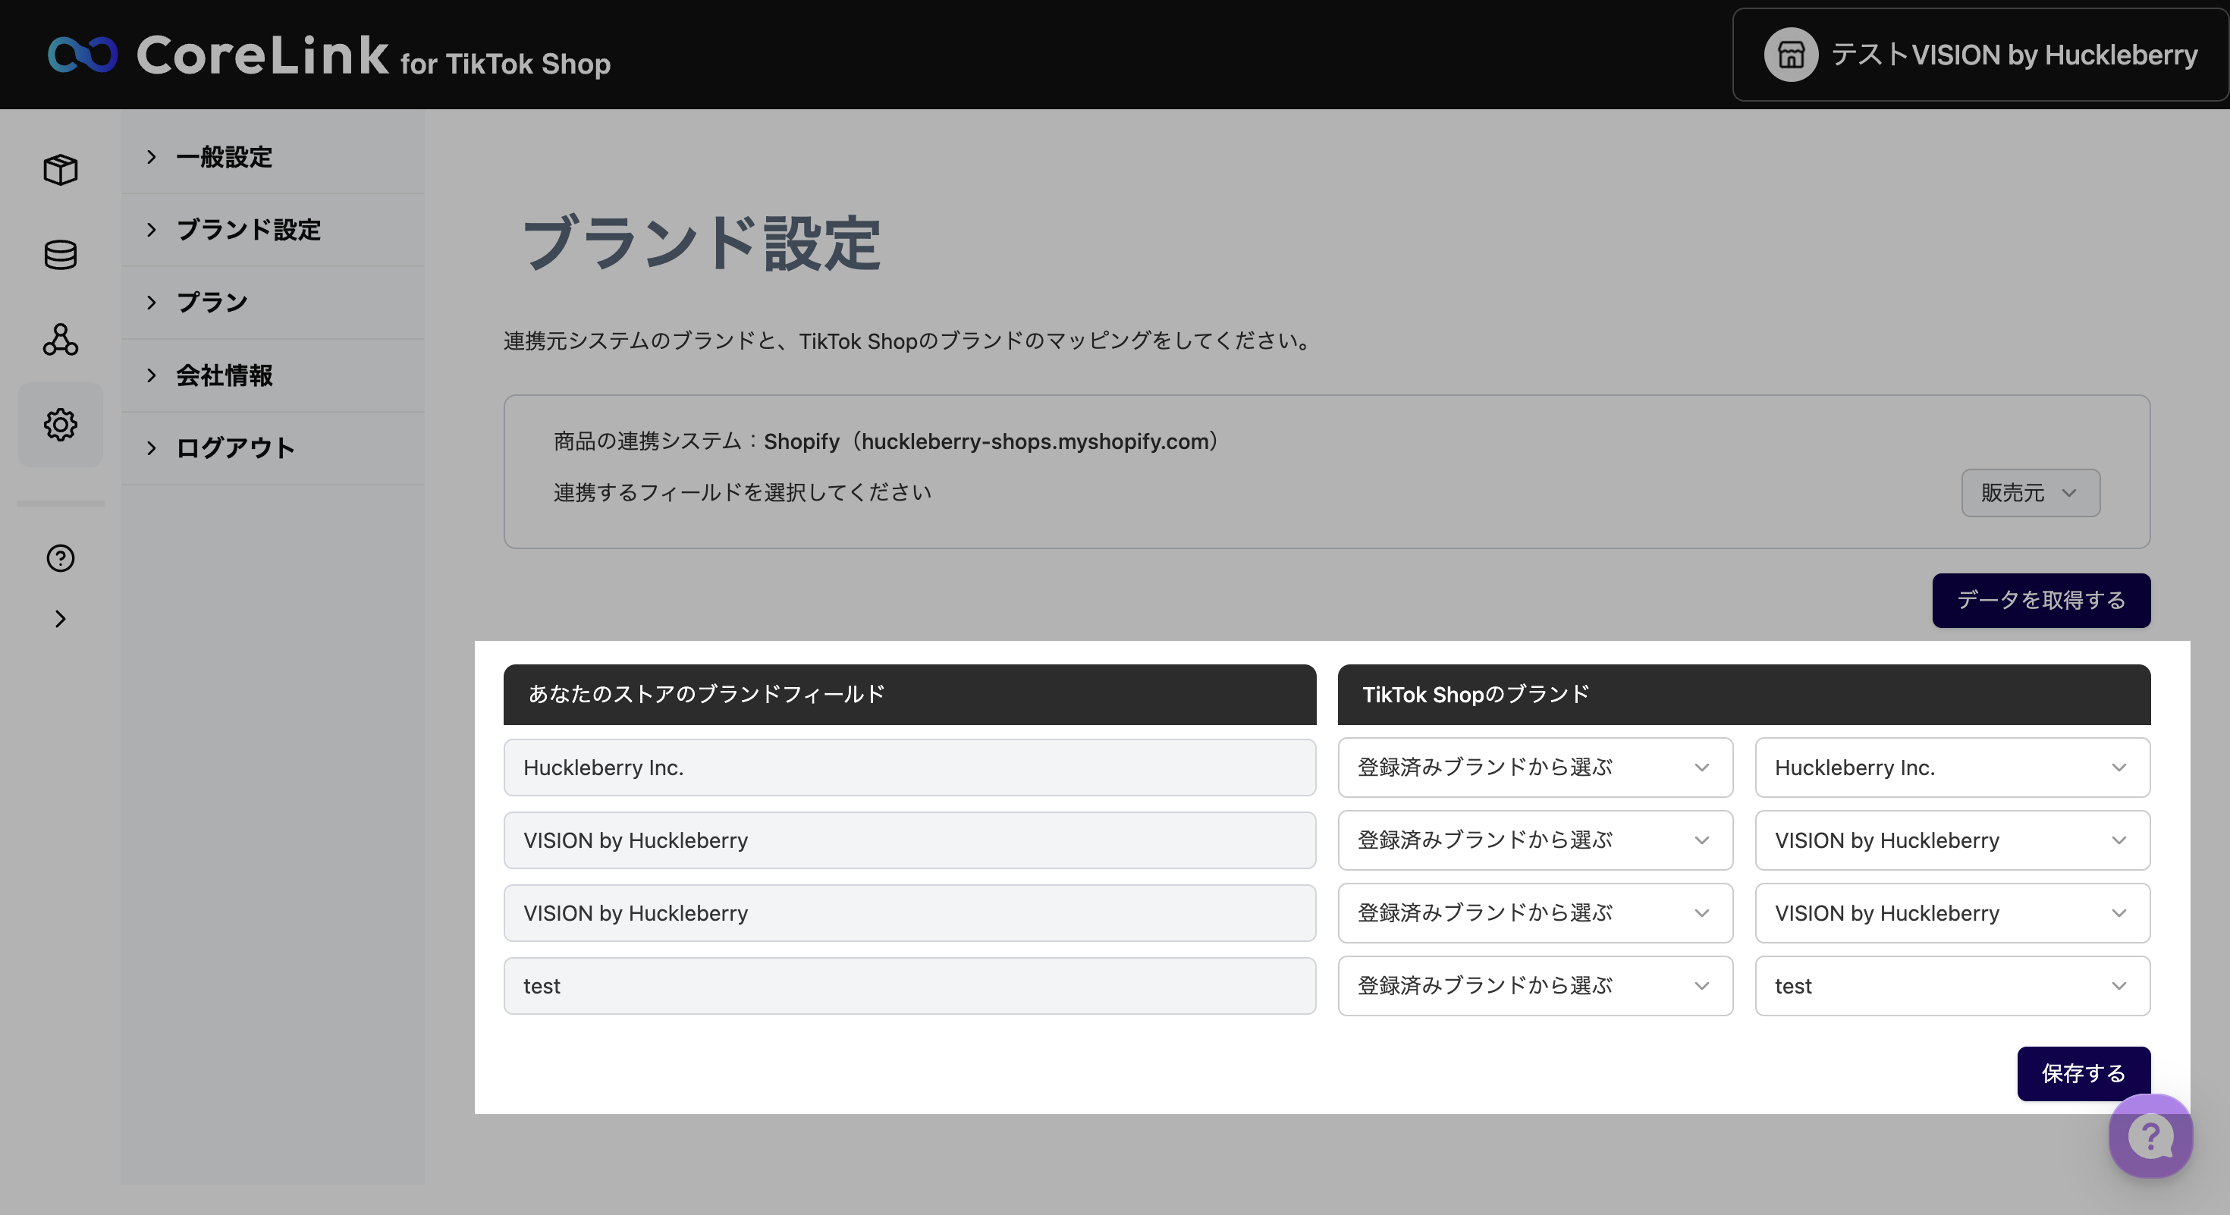
Task: Open the purple chat support bubble
Action: coord(2150,1135)
